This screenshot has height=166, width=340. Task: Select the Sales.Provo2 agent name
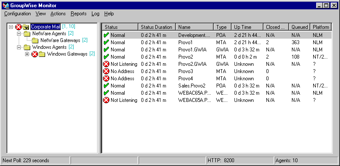pos(192,86)
